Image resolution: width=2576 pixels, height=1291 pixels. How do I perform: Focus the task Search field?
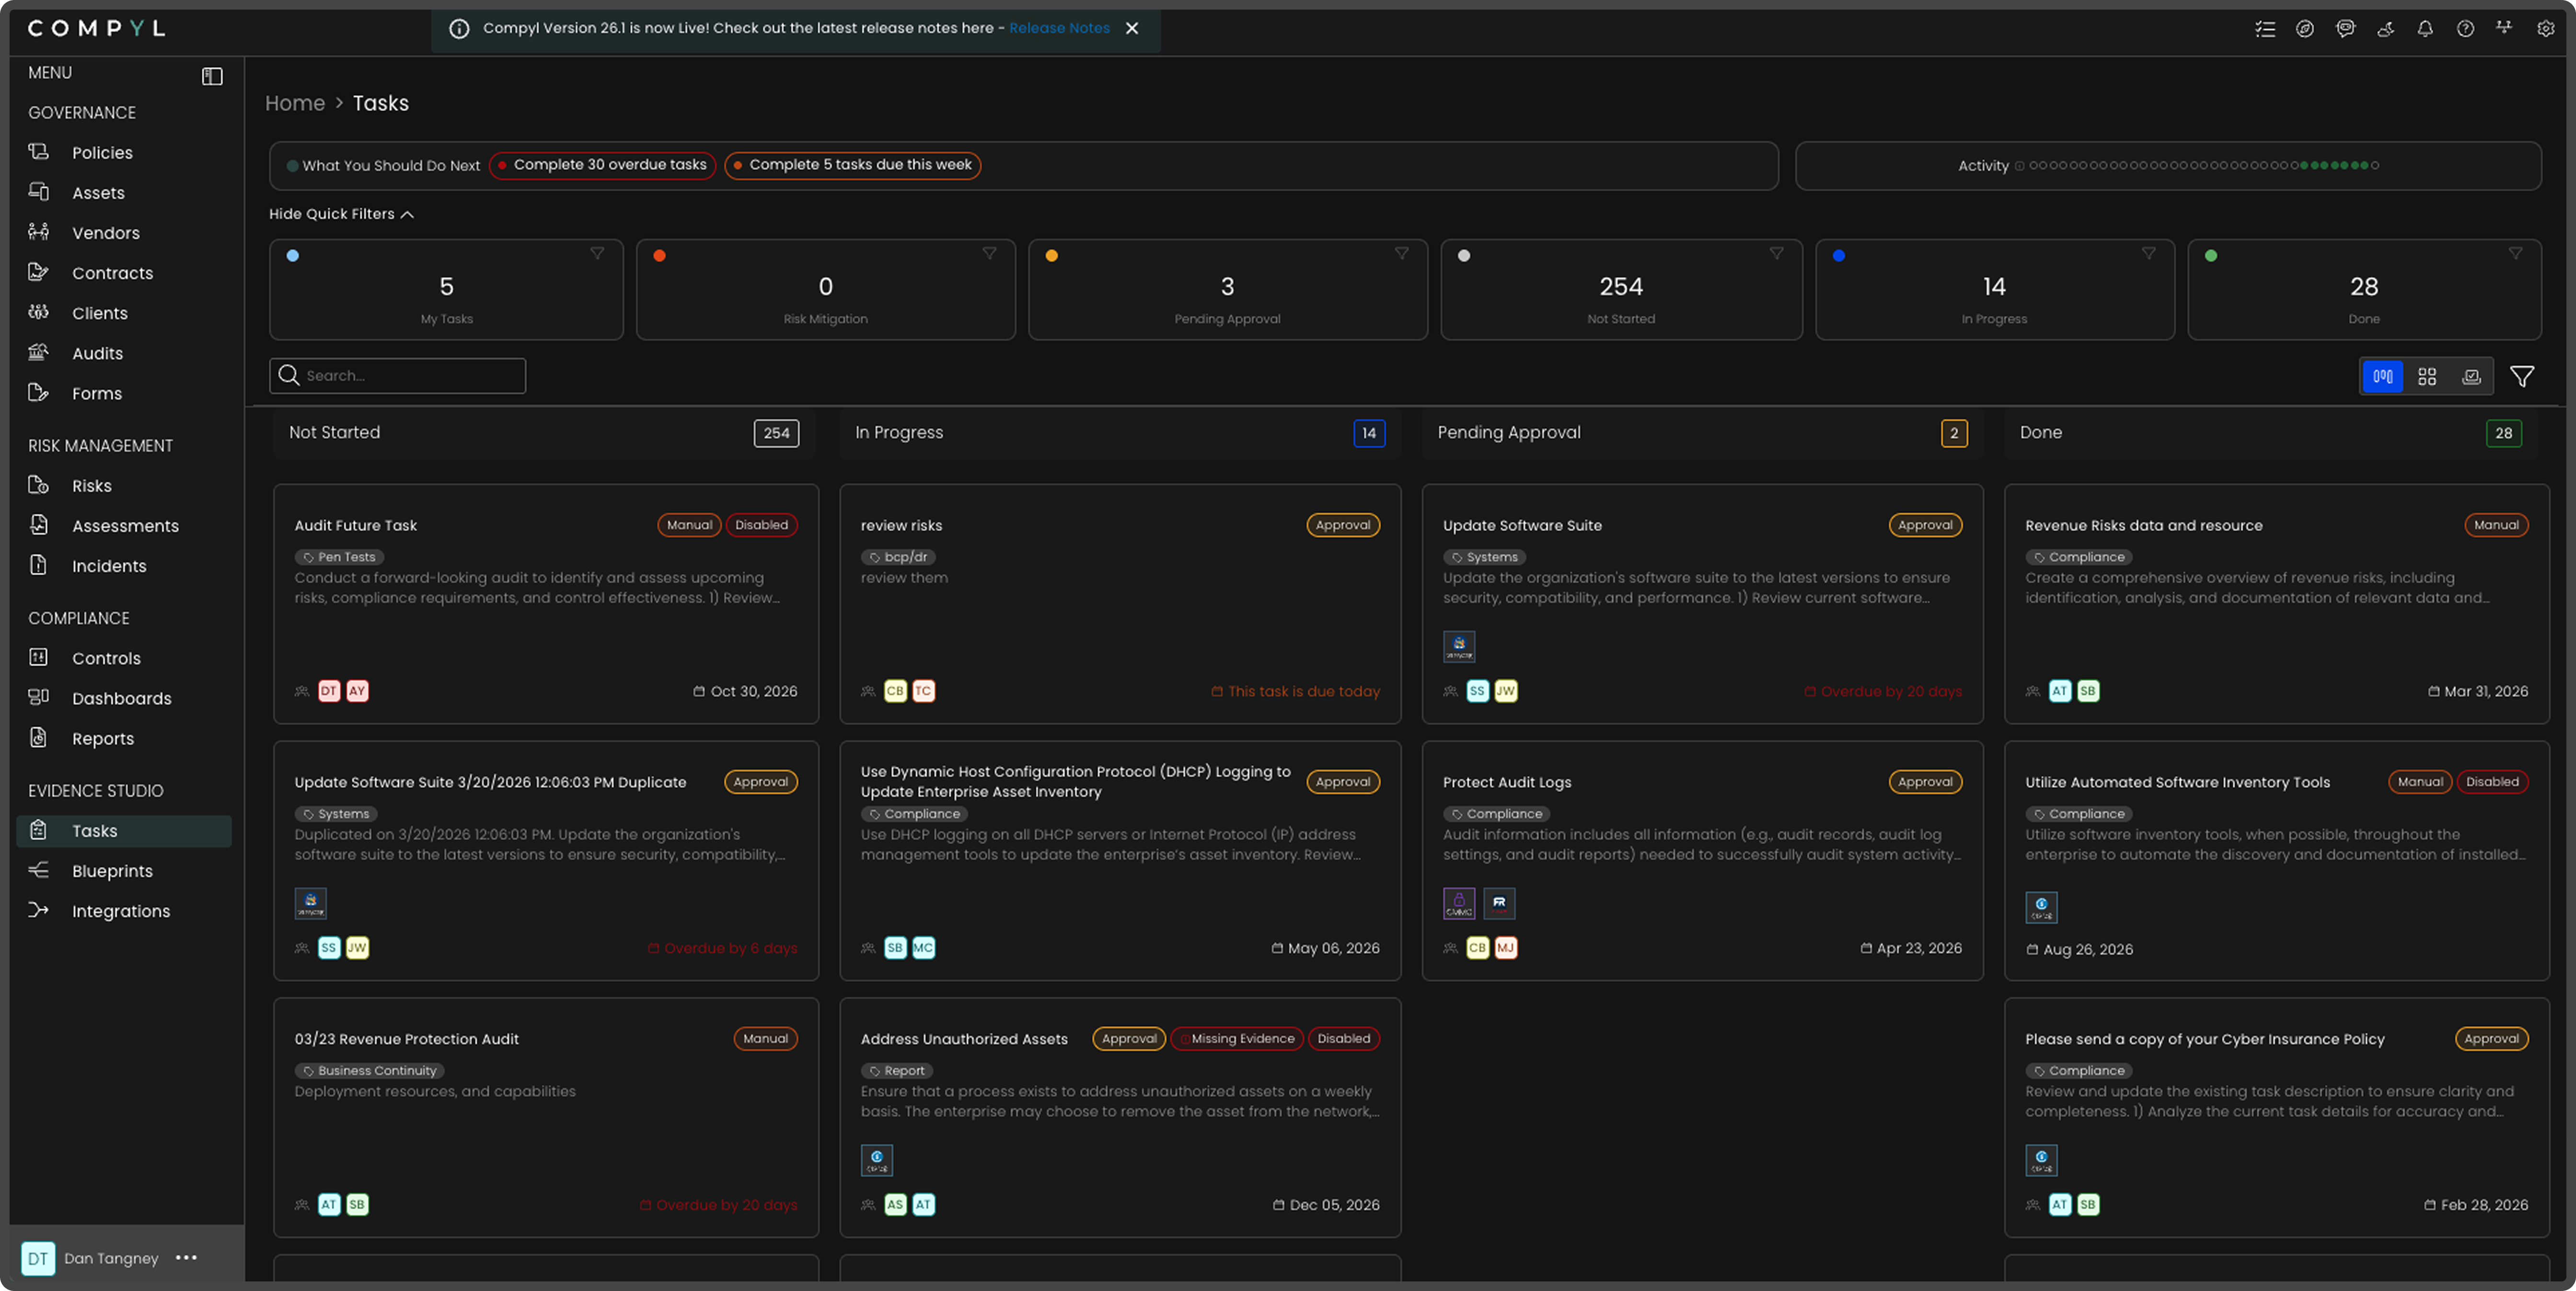[410, 376]
